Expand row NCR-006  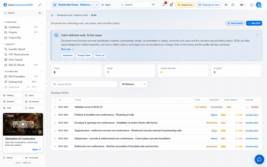pos(55,107)
